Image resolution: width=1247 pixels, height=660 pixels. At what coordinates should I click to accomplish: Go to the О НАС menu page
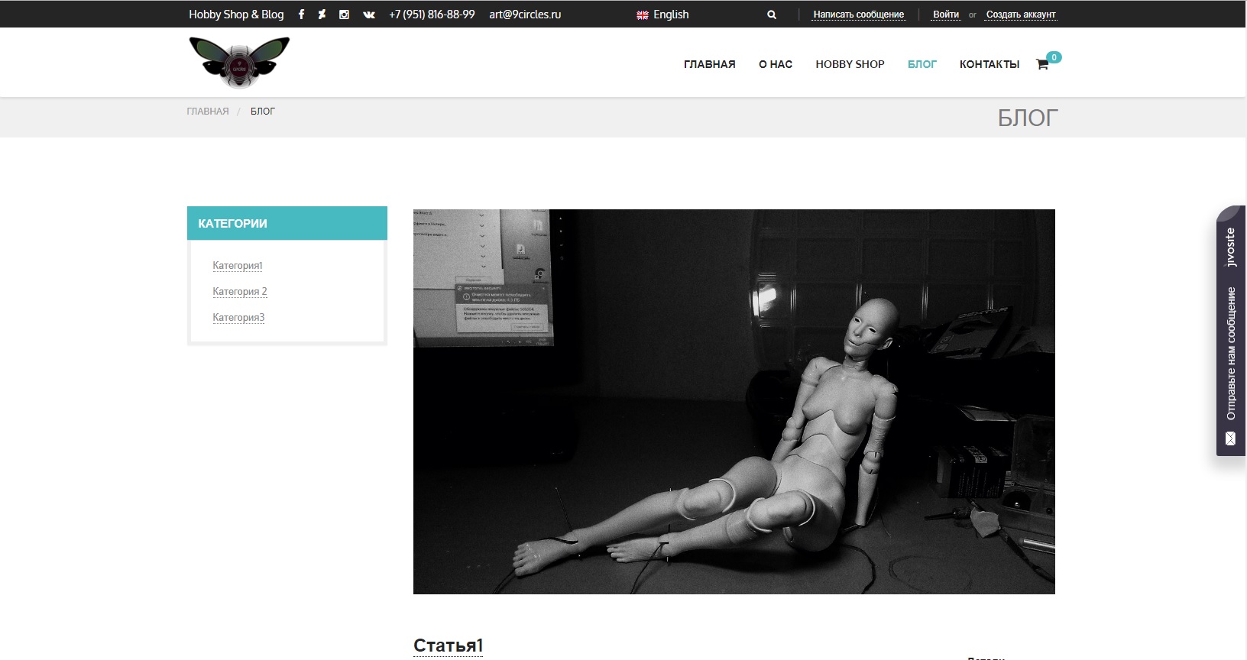(775, 64)
